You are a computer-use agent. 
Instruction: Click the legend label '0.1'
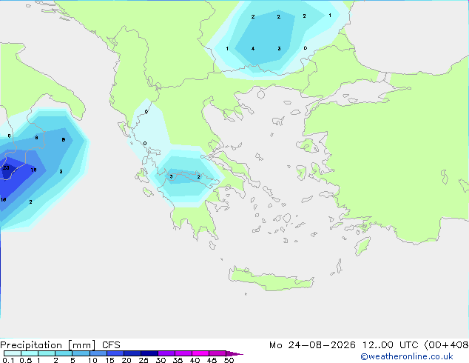pos(8,360)
